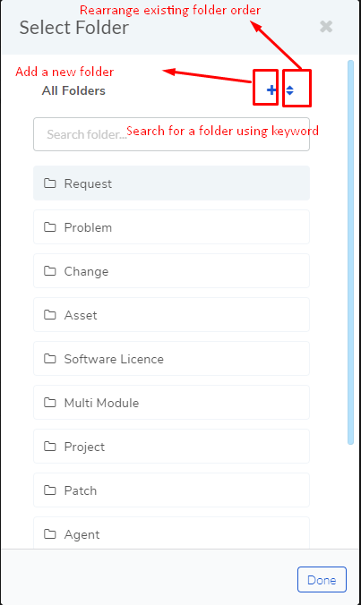Click the Project folder icon
361x605 pixels.
(x=50, y=446)
